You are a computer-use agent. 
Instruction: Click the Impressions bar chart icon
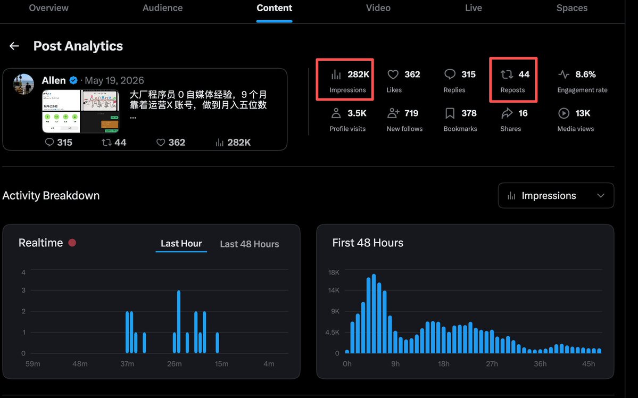336,74
